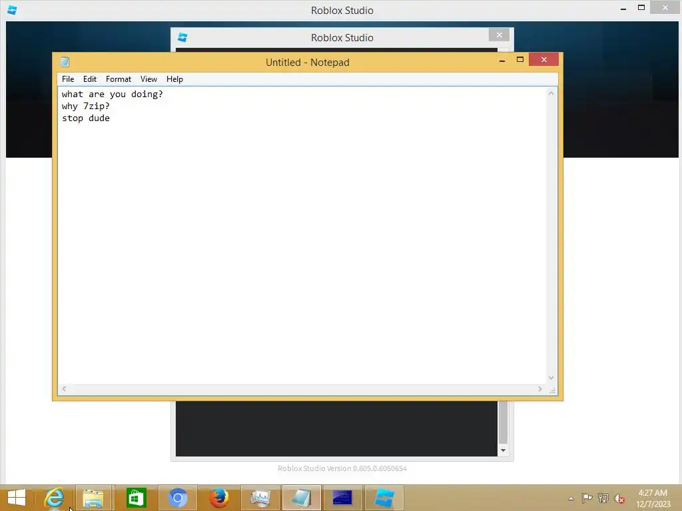This screenshot has width=682, height=511.
Task: Open the network status tray icon
Action: [603, 498]
